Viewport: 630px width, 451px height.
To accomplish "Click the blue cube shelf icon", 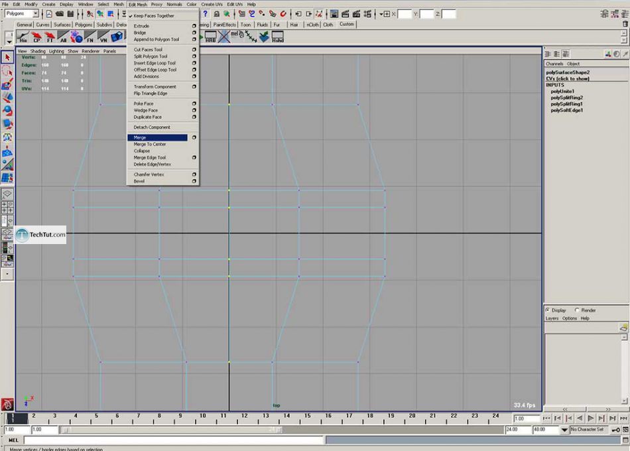I will (117, 37).
